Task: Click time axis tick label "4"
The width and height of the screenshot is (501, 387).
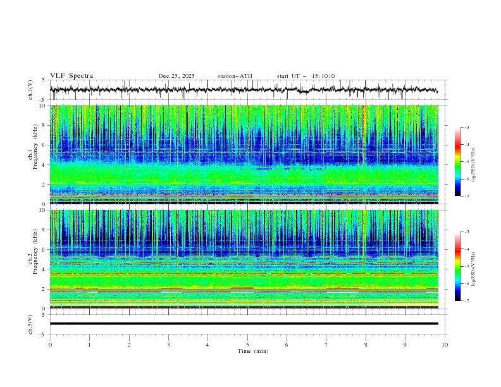Action: click(207, 345)
